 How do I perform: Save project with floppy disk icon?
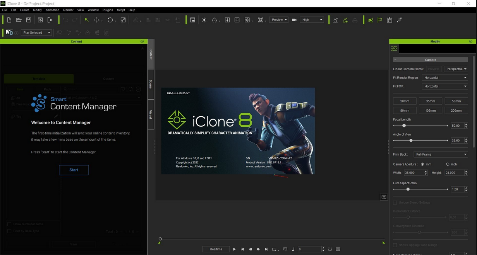click(28, 20)
